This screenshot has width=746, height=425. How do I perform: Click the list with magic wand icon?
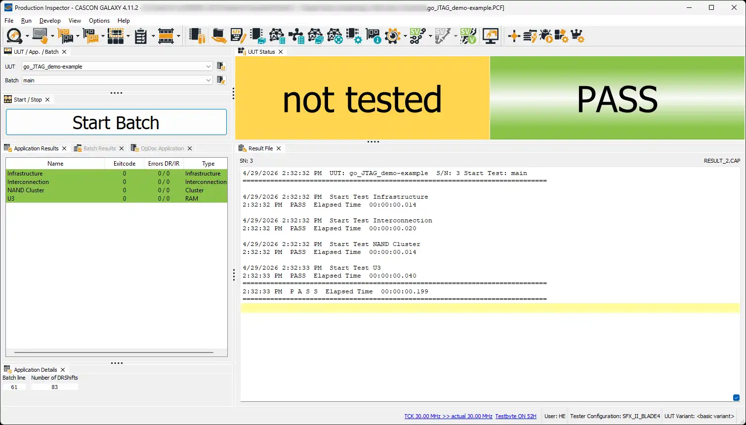[530, 36]
